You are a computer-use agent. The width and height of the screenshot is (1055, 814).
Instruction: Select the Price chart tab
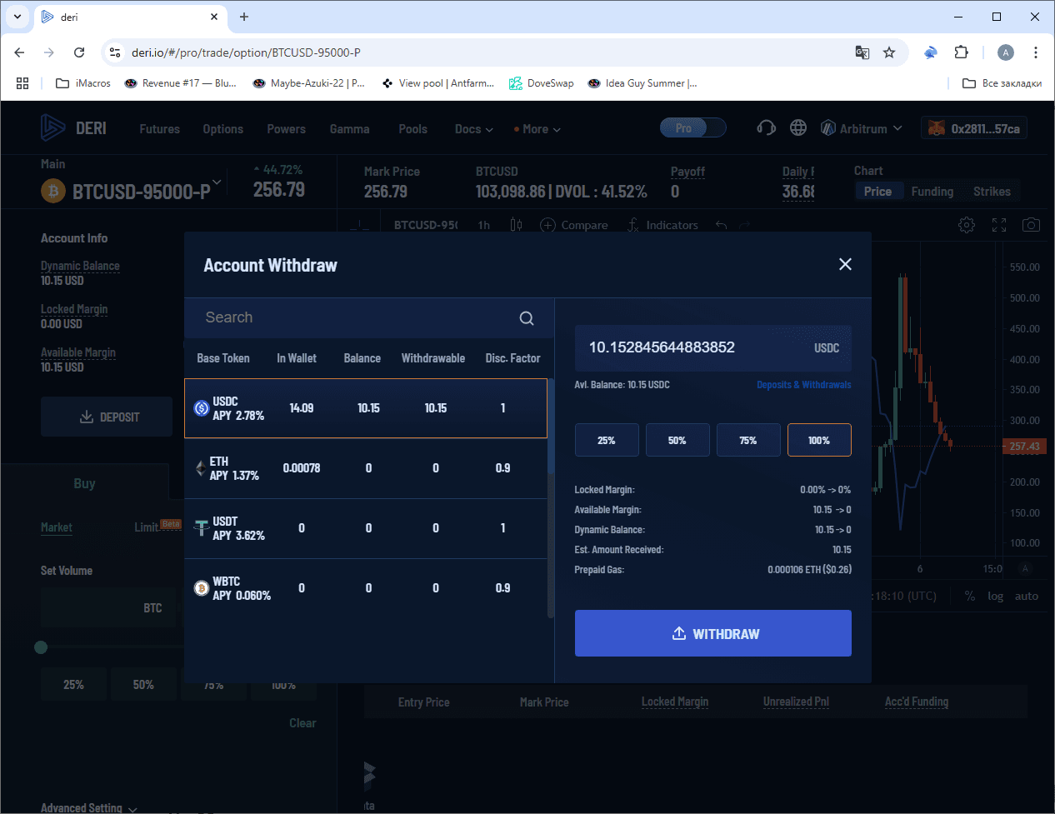coord(877,192)
